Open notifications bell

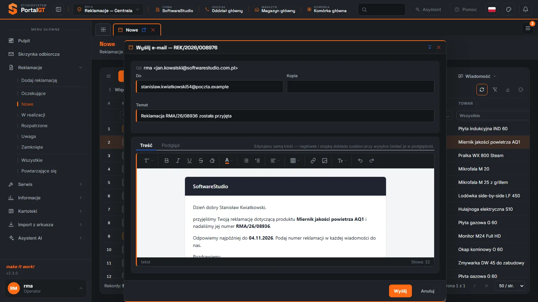(x=526, y=9)
